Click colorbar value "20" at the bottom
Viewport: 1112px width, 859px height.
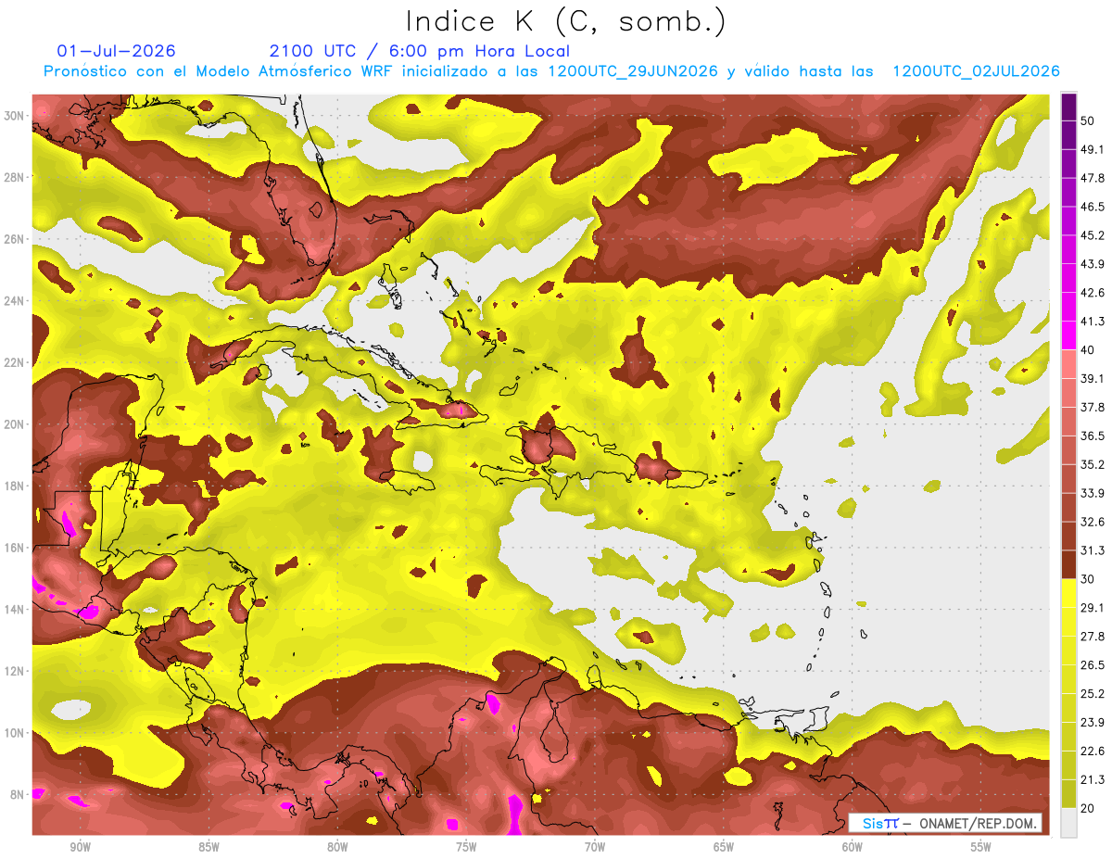click(1089, 809)
